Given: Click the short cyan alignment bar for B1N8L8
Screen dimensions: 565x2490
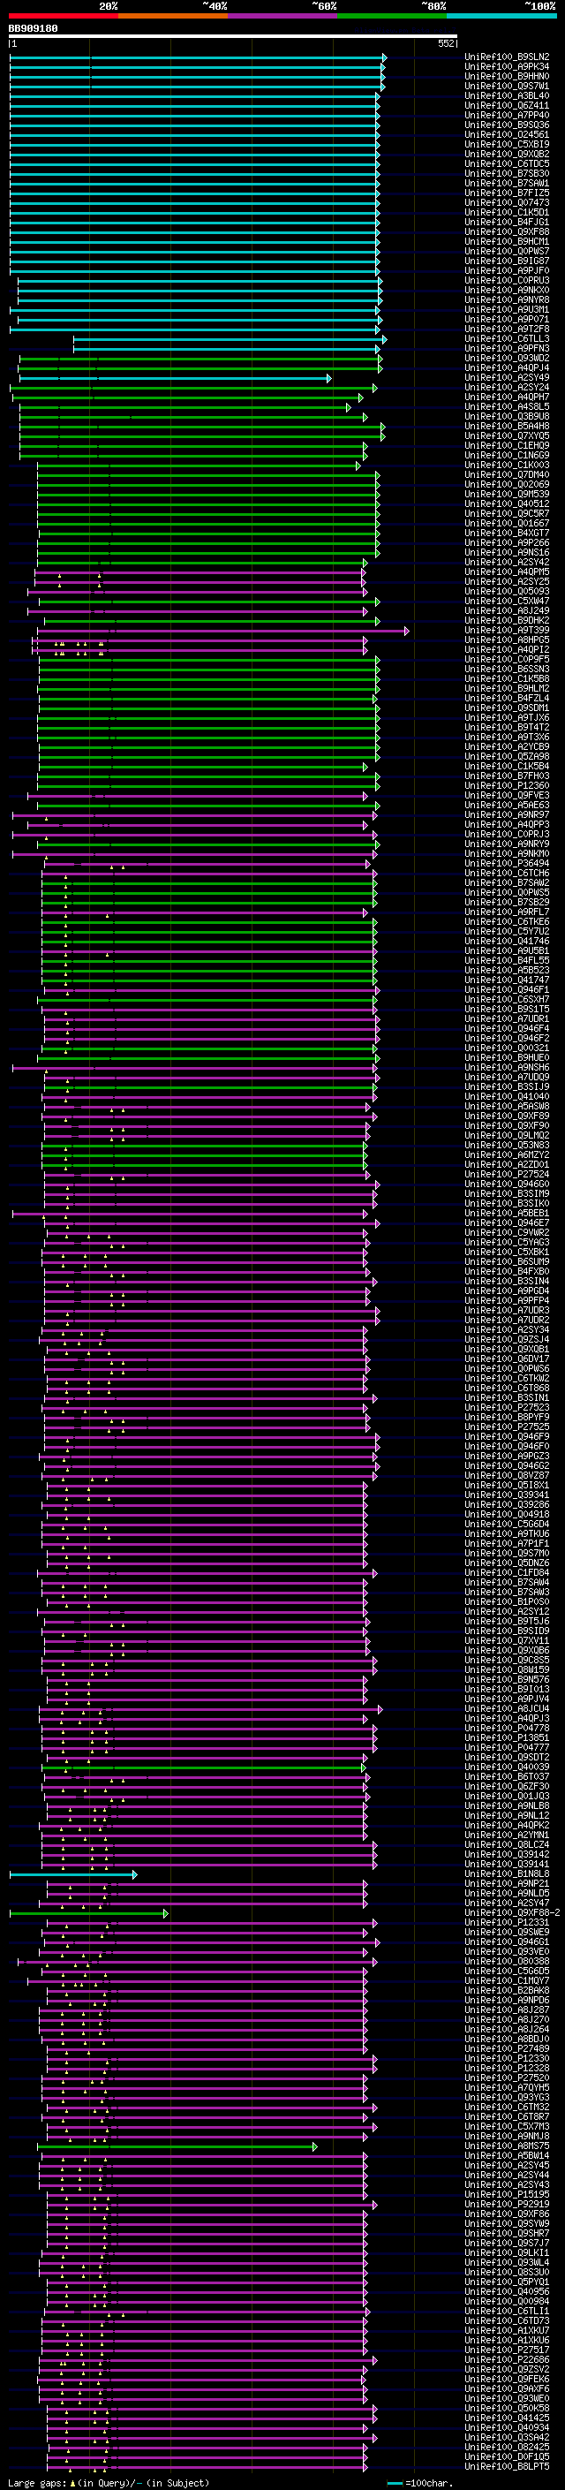Looking at the screenshot, I should point(73,1874).
